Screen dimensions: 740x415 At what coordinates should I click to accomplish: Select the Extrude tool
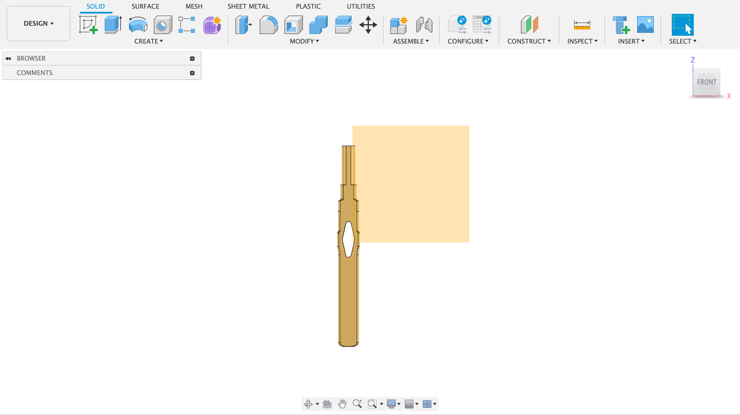(113, 25)
